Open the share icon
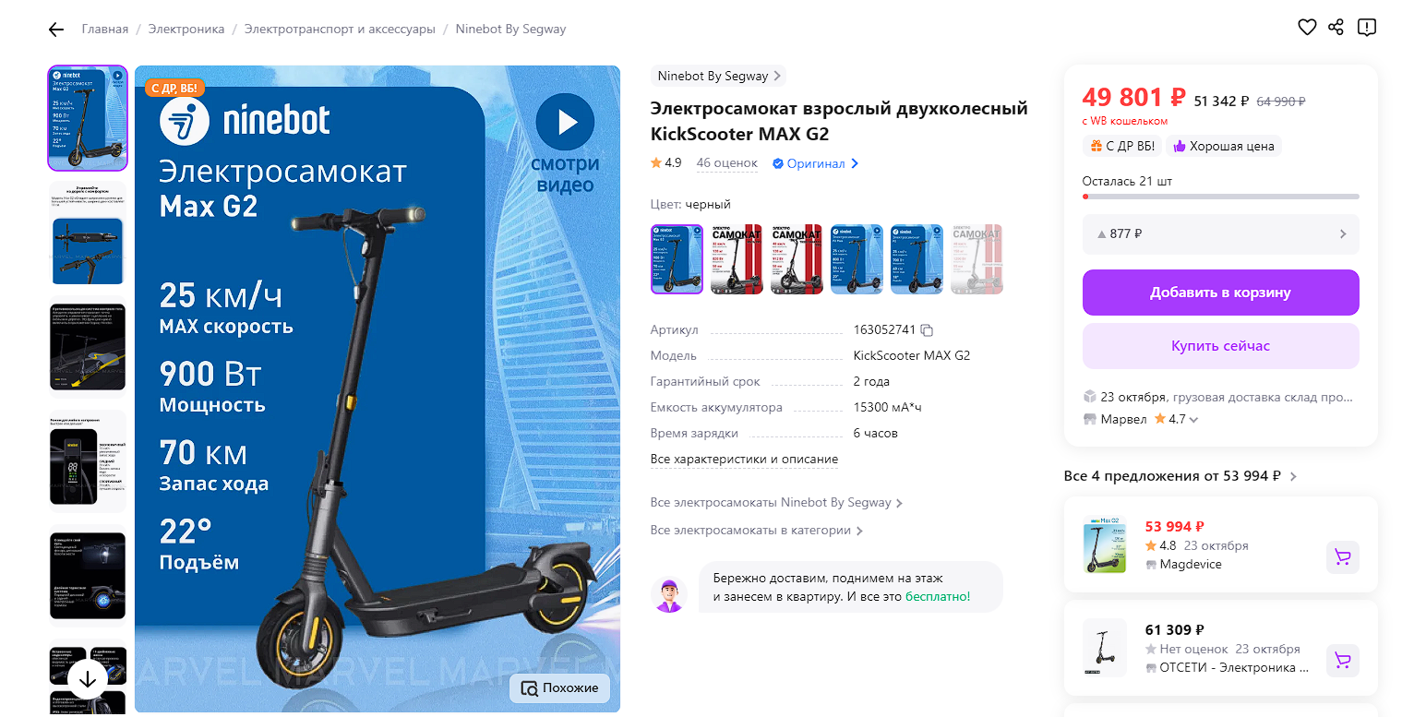Image resolution: width=1402 pixels, height=717 pixels. [x=1336, y=28]
